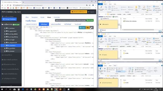Switch to the Controller tab
Screen dimensions: 163x91
tap(57, 17)
